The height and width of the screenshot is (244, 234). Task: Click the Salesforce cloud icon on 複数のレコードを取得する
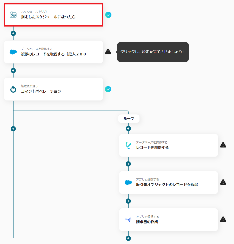pyautogui.click(x=13, y=52)
